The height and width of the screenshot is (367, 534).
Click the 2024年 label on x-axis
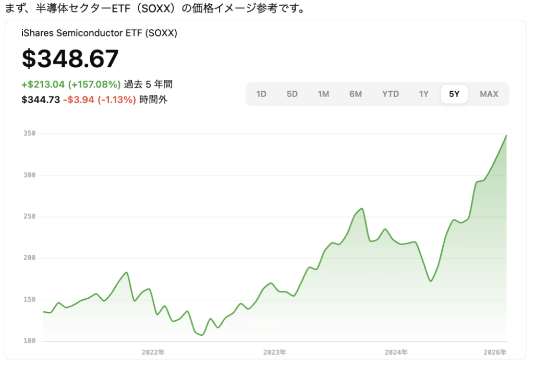(x=396, y=352)
